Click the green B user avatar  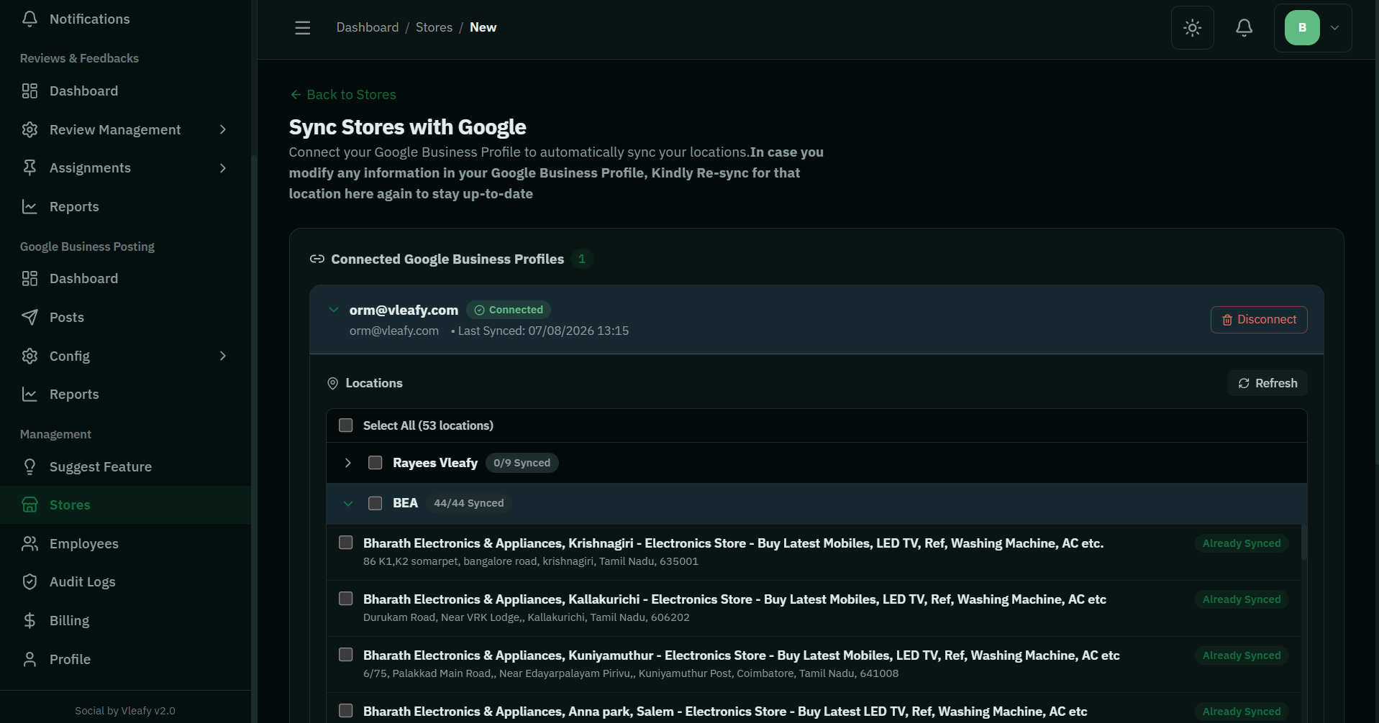click(1302, 27)
